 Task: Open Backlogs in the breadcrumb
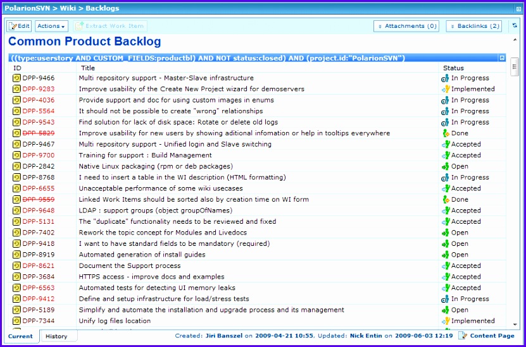pyautogui.click(x=103, y=8)
